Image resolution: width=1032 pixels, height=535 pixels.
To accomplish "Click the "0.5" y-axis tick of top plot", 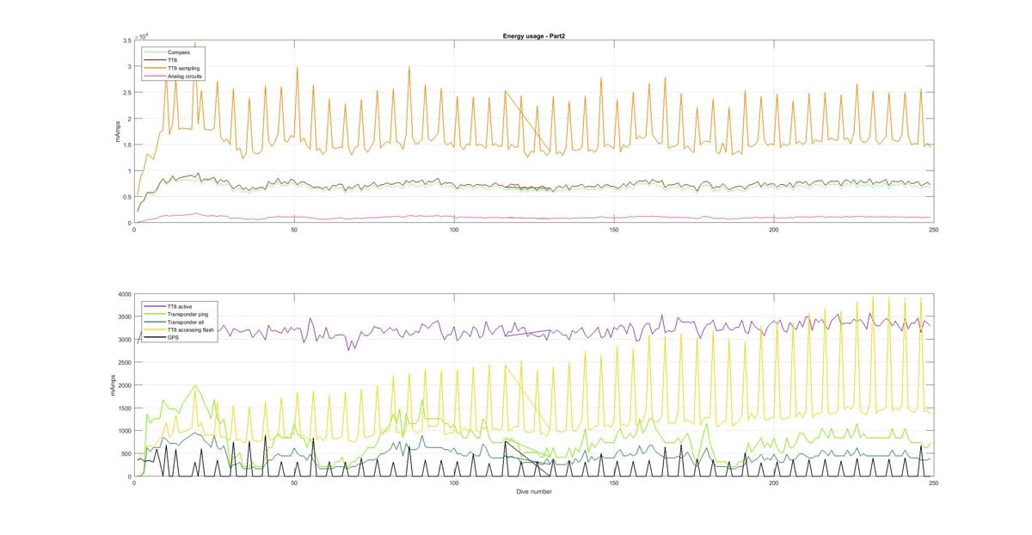I will tap(126, 197).
